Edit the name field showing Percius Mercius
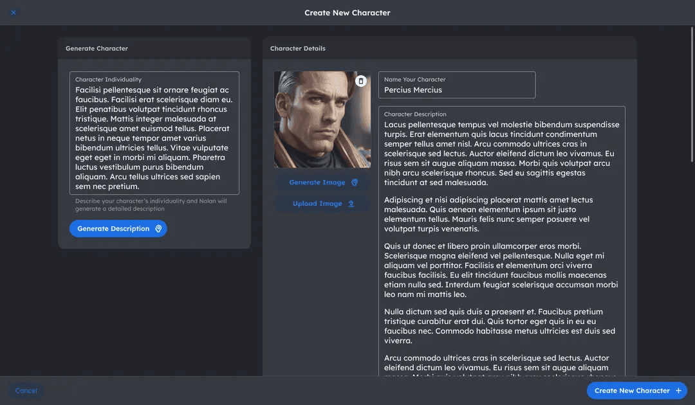 [457, 89]
